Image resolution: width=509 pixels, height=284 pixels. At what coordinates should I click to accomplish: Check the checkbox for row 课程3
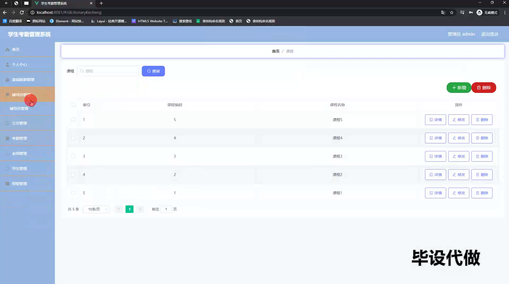tap(73, 156)
